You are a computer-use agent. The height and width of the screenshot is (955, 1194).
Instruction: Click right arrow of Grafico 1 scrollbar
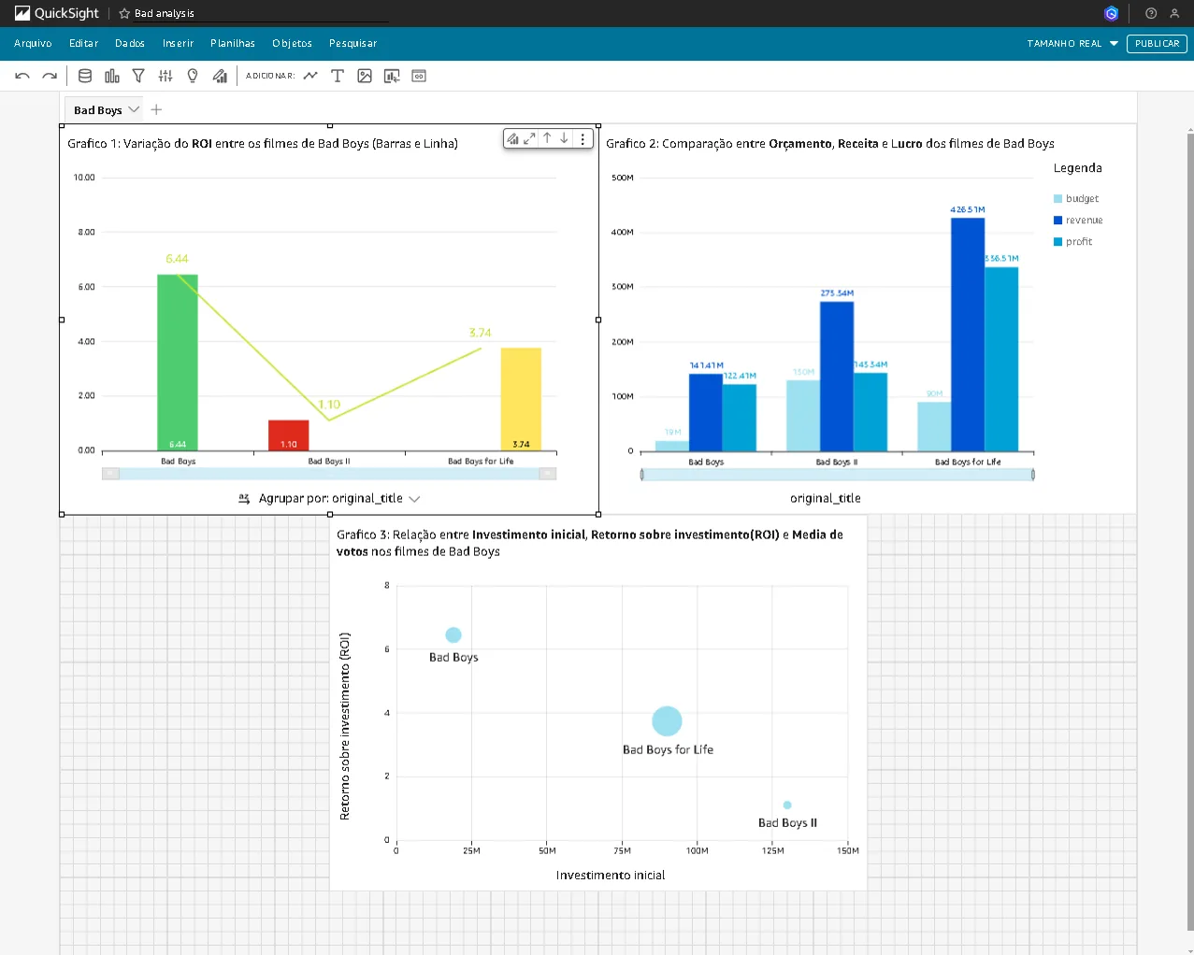tap(548, 474)
